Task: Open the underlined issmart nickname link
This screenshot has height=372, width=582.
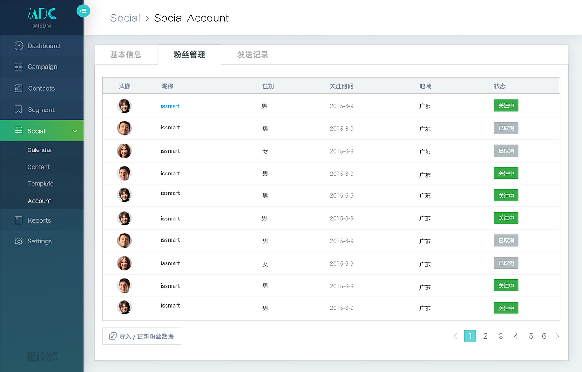Action: click(x=171, y=106)
